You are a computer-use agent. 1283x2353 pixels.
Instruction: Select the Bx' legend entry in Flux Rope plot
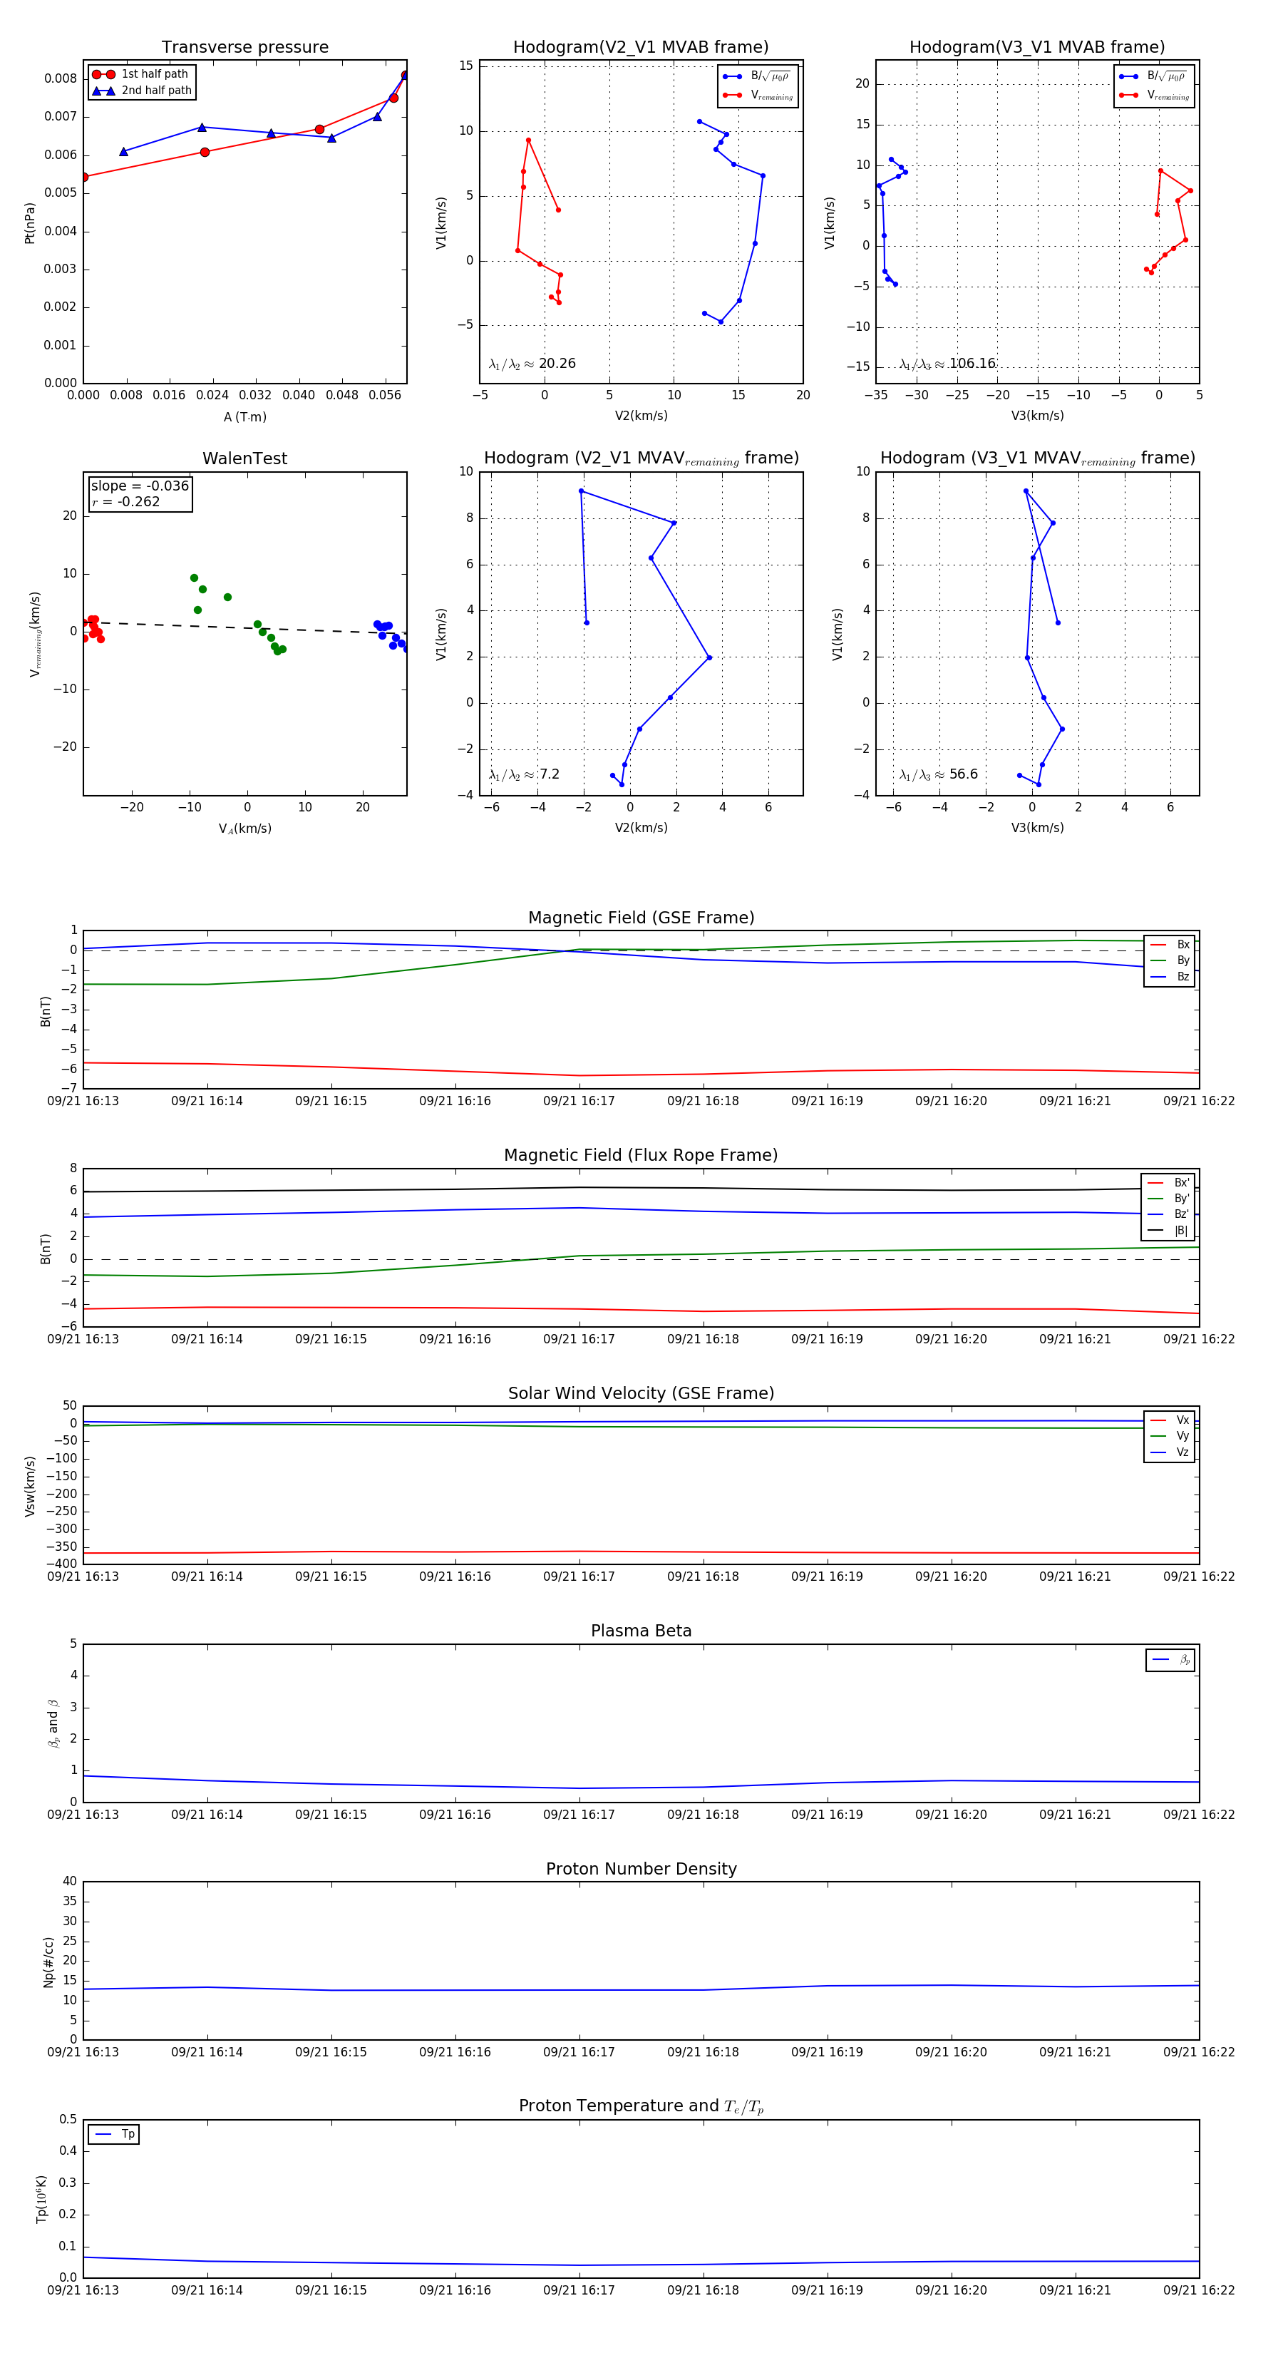point(1168,1182)
